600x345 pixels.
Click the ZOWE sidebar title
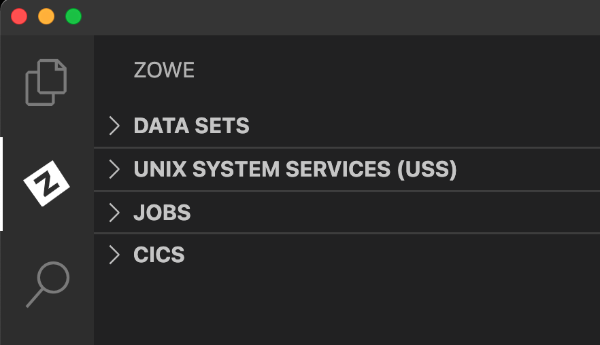(x=164, y=70)
